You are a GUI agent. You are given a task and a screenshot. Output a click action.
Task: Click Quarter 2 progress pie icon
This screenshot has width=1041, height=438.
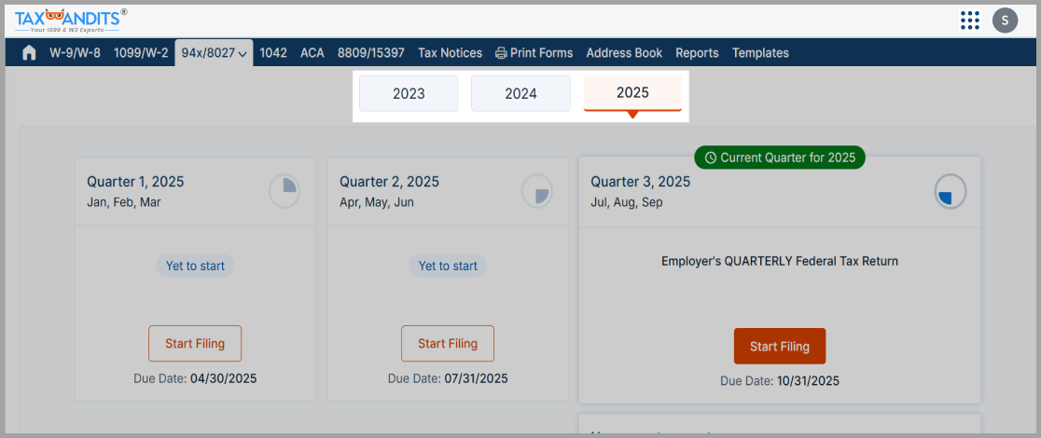pos(537,191)
